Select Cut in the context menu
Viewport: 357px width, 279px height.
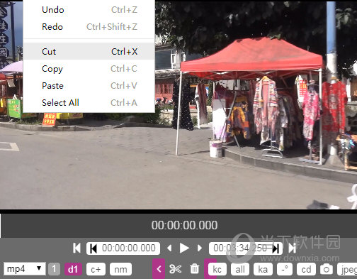(x=89, y=51)
